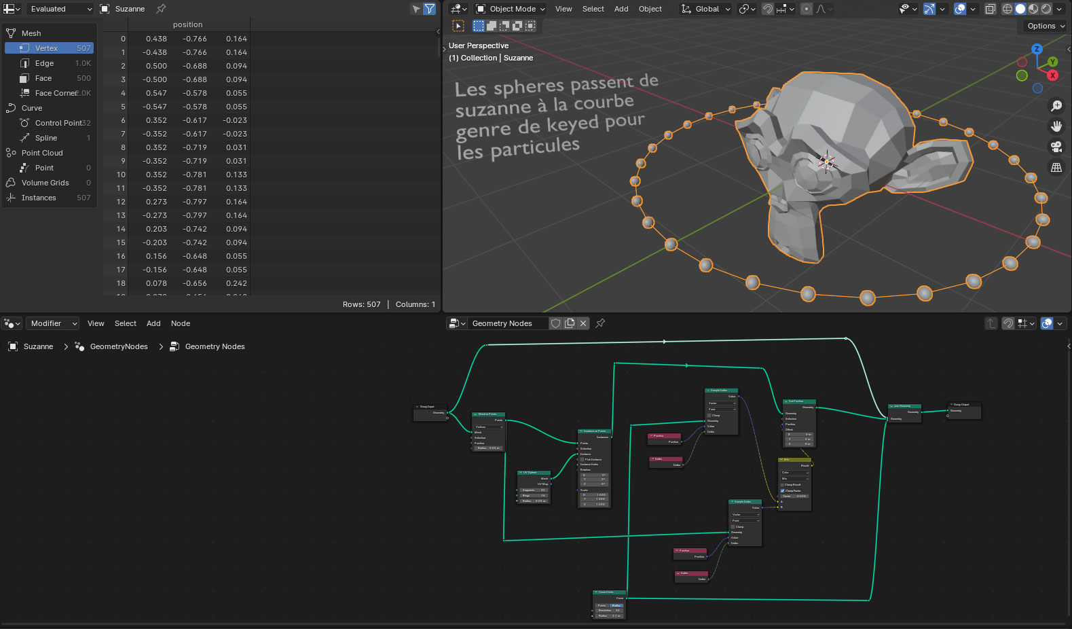The width and height of the screenshot is (1072, 629).
Task: Open node editor type dropdown
Action: (x=13, y=323)
